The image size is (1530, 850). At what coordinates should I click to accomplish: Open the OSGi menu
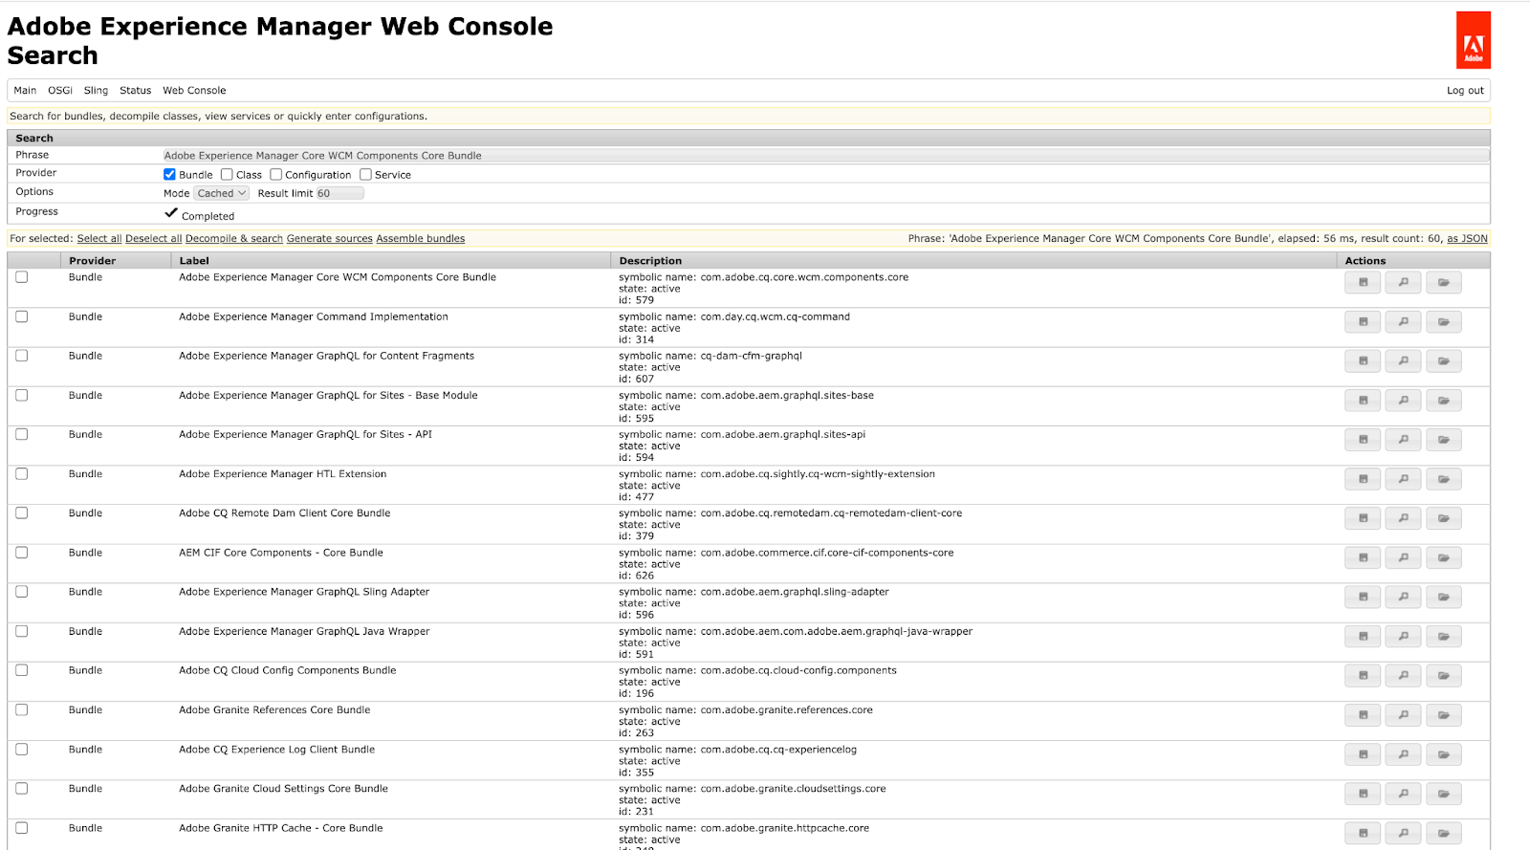click(x=60, y=91)
